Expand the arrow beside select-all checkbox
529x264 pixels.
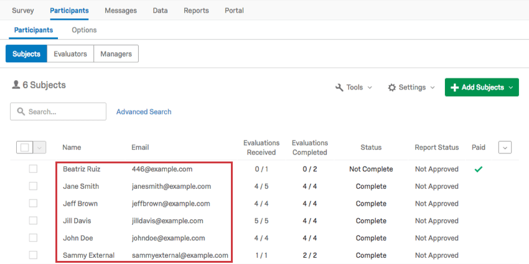(40, 147)
